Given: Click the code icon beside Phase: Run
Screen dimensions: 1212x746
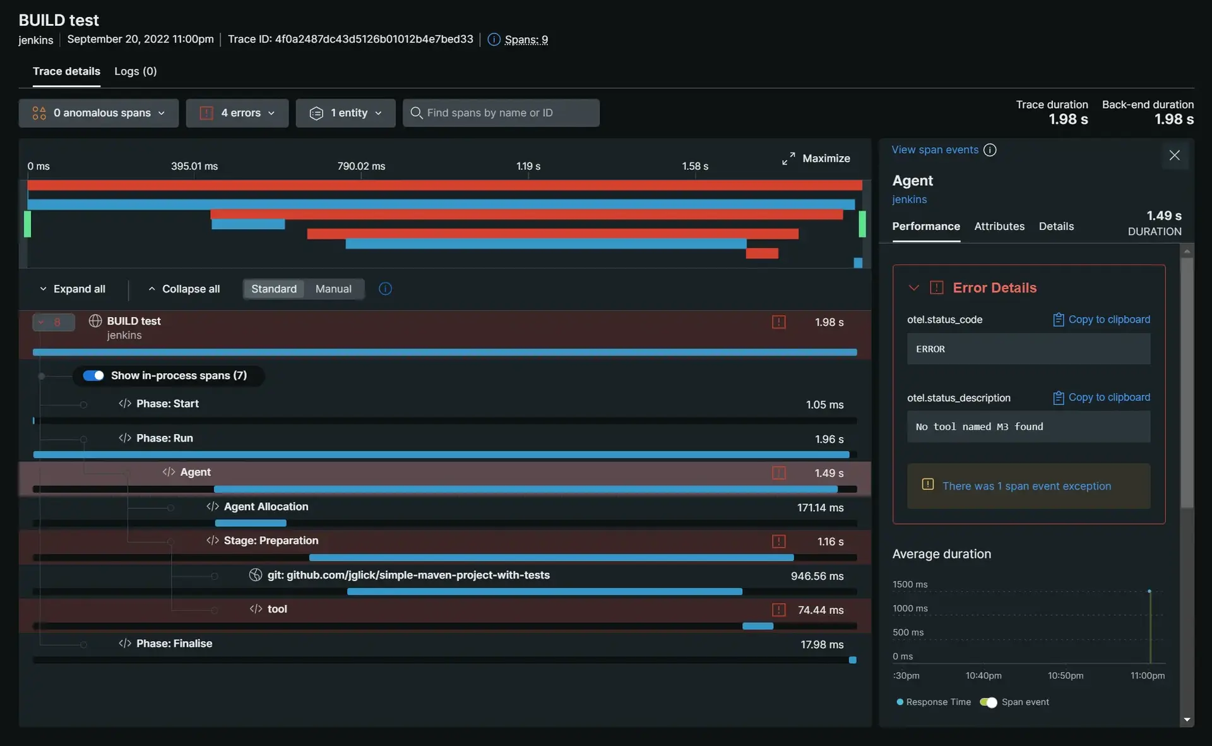Looking at the screenshot, I should click(x=125, y=438).
